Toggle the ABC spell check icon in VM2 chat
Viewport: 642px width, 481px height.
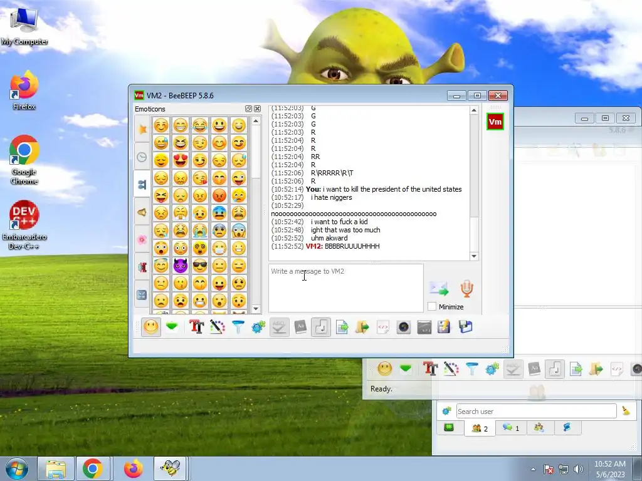279,327
